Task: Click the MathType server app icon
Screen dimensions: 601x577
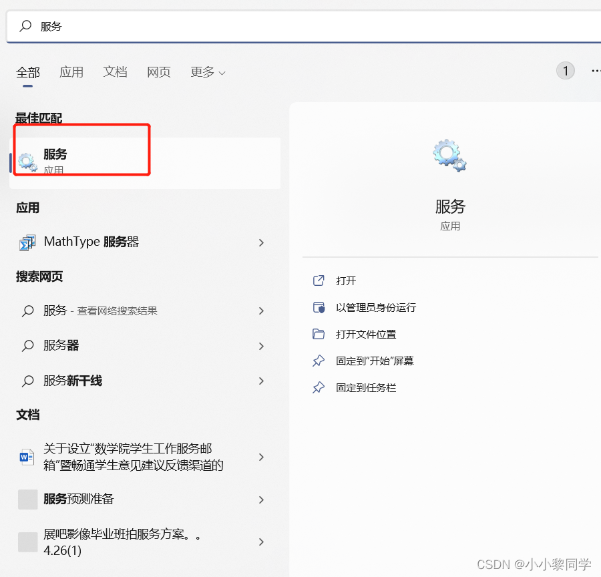Action: pyautogui.click(x=27, y=242)
